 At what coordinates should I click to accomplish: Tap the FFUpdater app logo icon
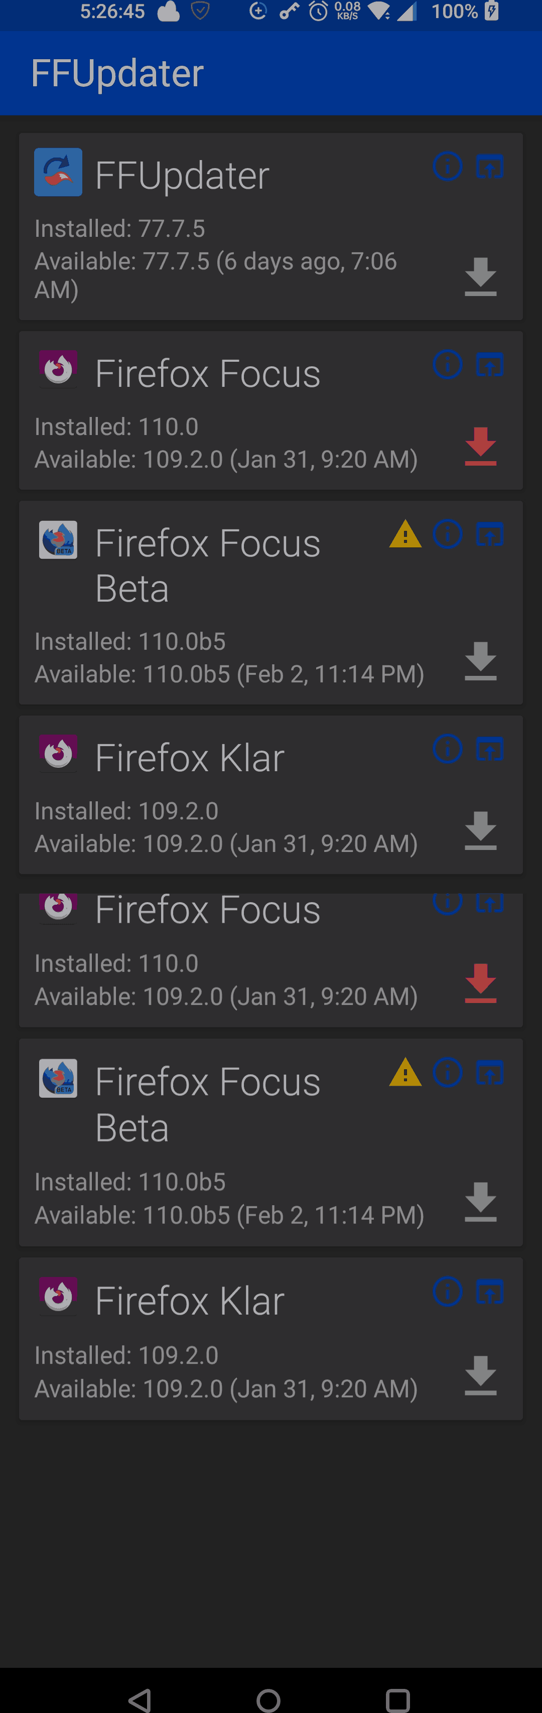click(58, 172)
